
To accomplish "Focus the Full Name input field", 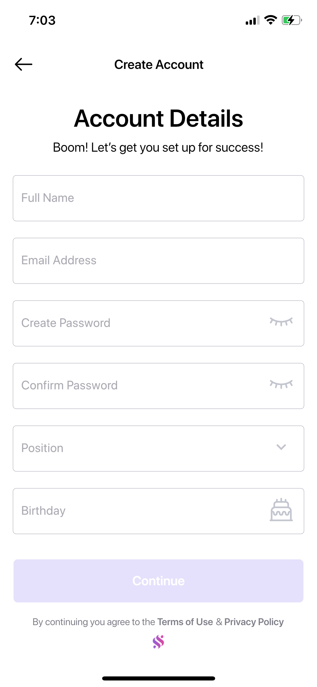I will tap(158, 198).
